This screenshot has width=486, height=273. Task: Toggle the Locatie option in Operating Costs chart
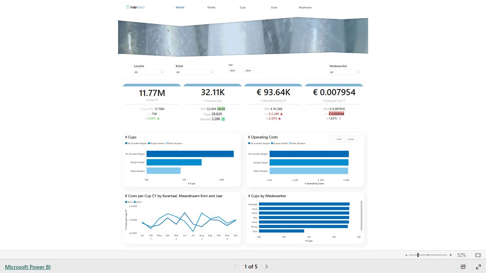350,139
